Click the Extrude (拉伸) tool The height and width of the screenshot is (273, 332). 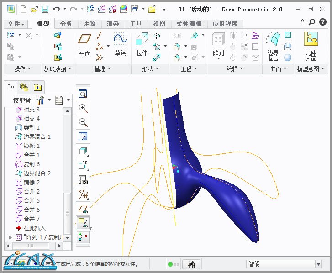point(142,45)
